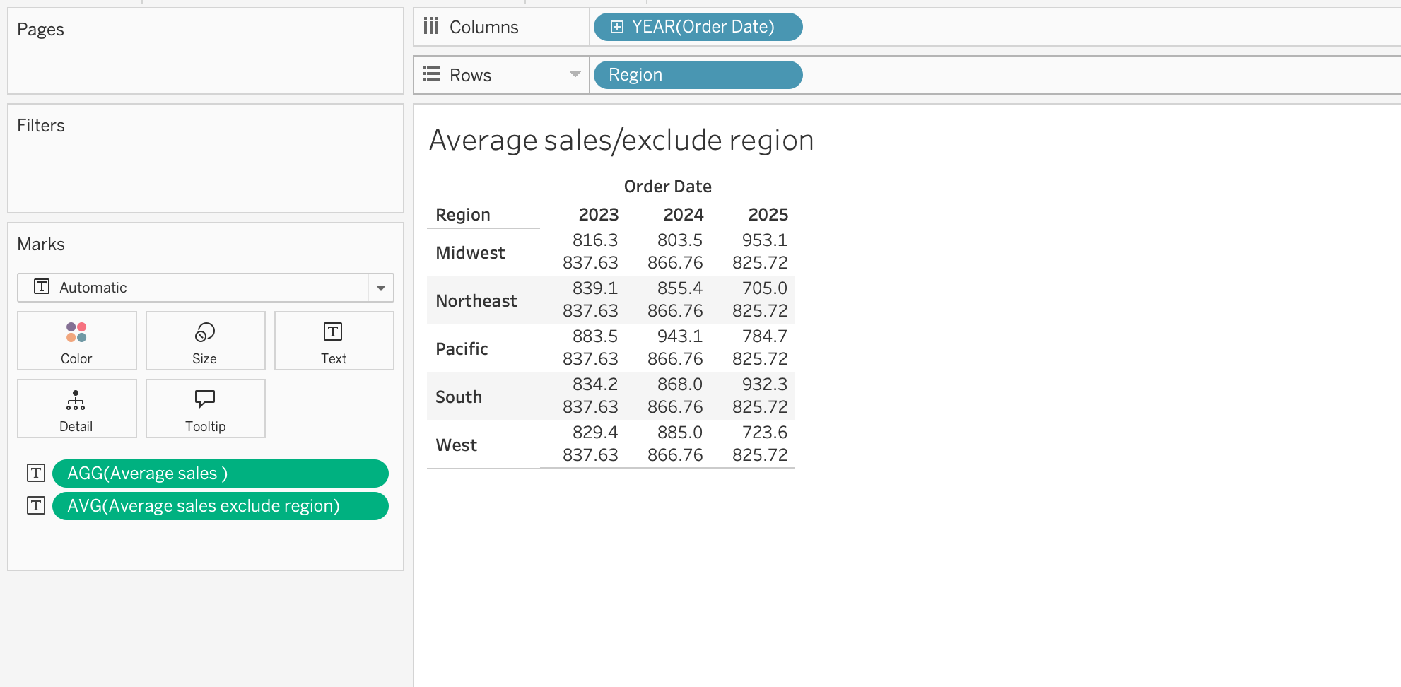
Task: Click the 2024 year column header
Action: click(683, 215)
